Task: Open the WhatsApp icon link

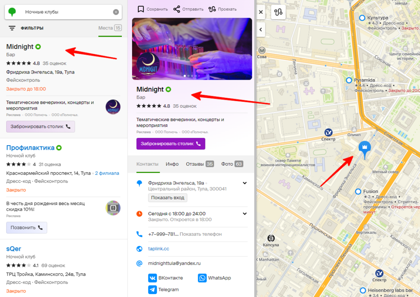Action: (202, 278)
